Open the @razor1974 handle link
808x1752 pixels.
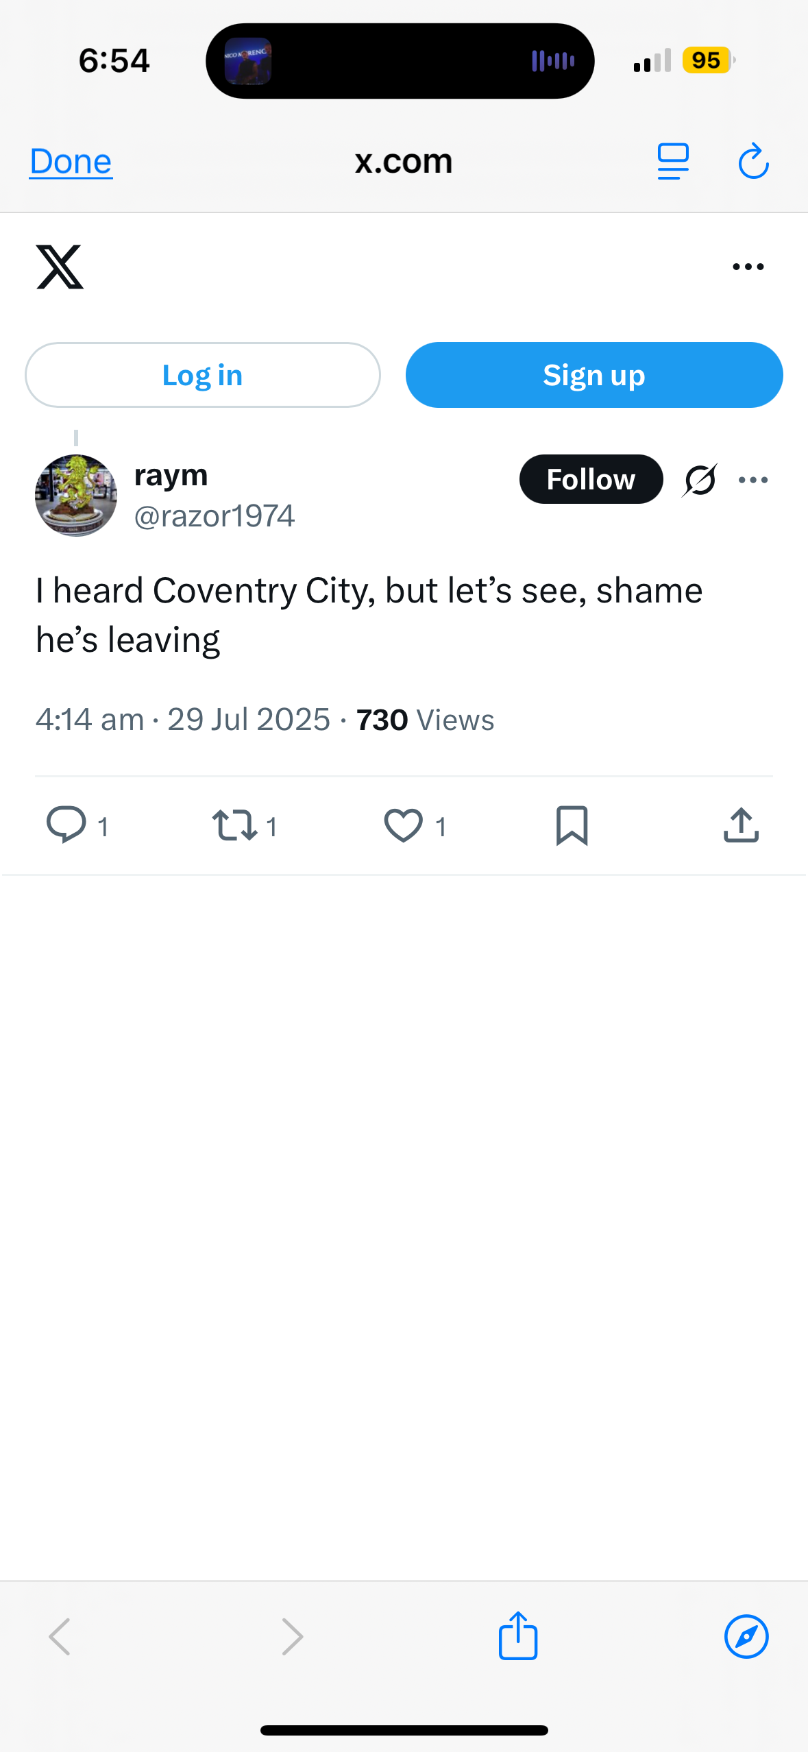tap(215, 516)
